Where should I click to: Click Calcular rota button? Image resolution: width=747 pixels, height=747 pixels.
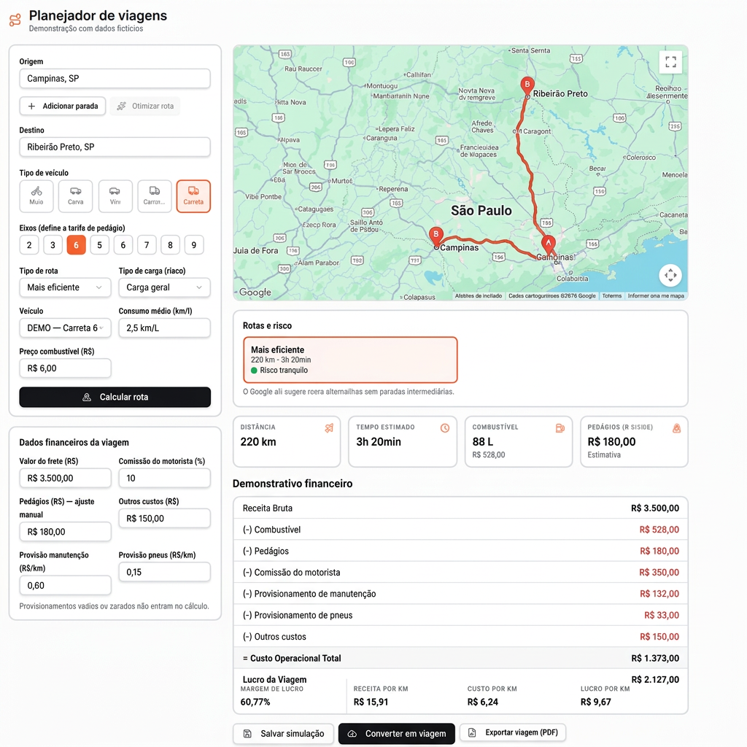115,397
